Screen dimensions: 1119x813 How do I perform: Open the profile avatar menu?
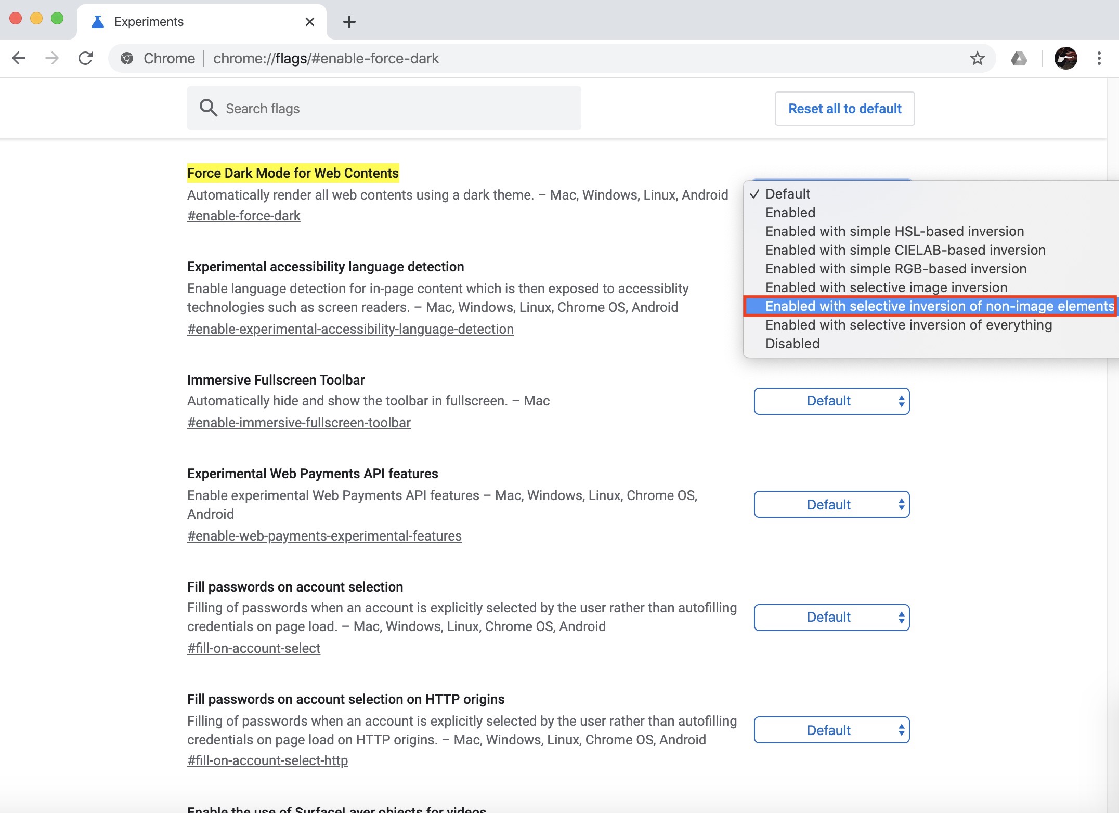tap(1065, 58)
